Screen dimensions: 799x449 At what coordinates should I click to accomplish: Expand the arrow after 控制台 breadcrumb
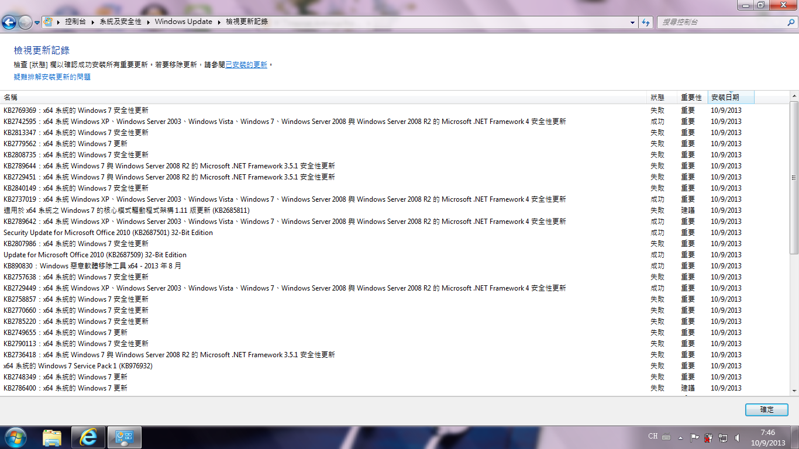tap(94, 22)
